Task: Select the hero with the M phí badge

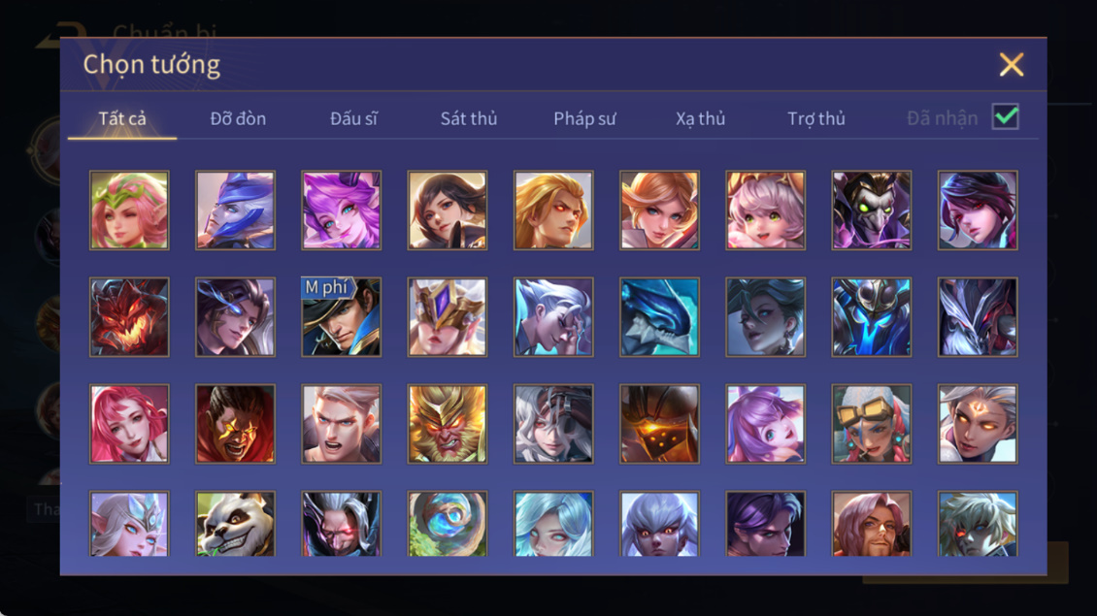Action: 342,317
